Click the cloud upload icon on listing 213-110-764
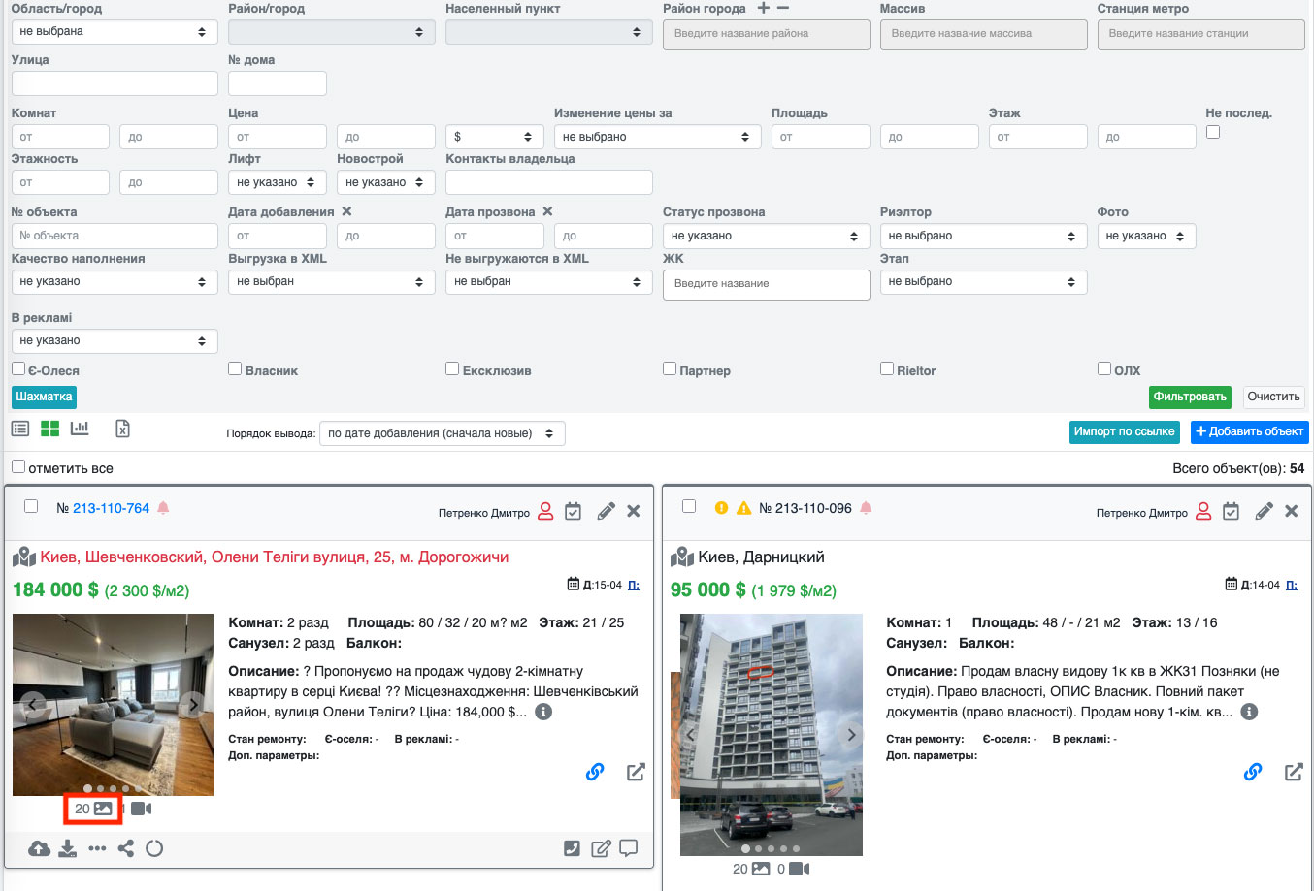Image resolution: width=1314 pixels, height=891 pixels. pos(39,849)
